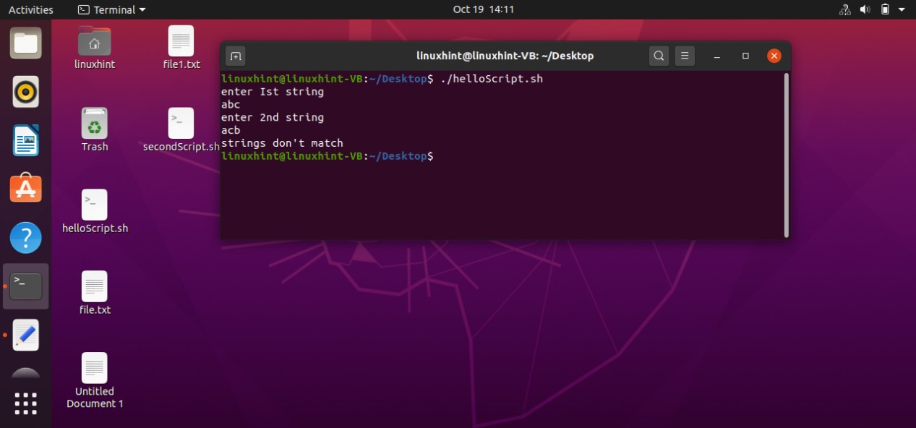
Task: Show the applications grid
Action: tap(26, 404)
